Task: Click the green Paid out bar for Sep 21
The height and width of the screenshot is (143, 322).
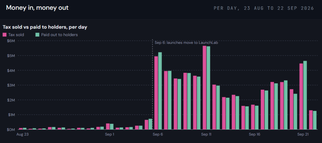Action: click(x=305, y=95)
